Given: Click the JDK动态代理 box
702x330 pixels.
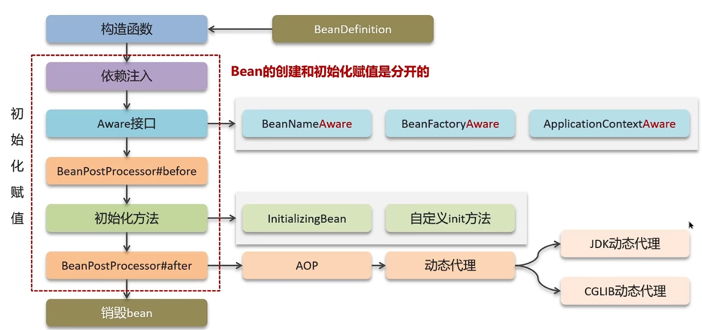Looking at the screenshot, I should pyautogui.click(x=625, y=244).
